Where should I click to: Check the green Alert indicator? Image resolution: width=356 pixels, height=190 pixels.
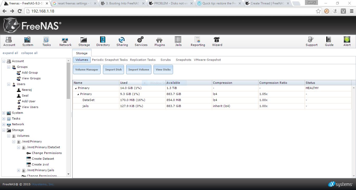(x=347, y=41)
